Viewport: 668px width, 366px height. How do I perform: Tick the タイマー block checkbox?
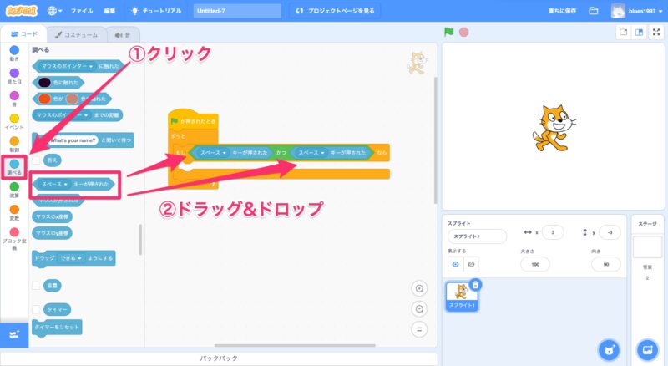click(37, 309)
